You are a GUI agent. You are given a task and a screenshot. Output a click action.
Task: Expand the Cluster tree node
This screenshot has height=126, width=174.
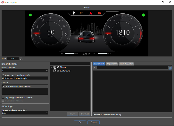tap(51, 67)
